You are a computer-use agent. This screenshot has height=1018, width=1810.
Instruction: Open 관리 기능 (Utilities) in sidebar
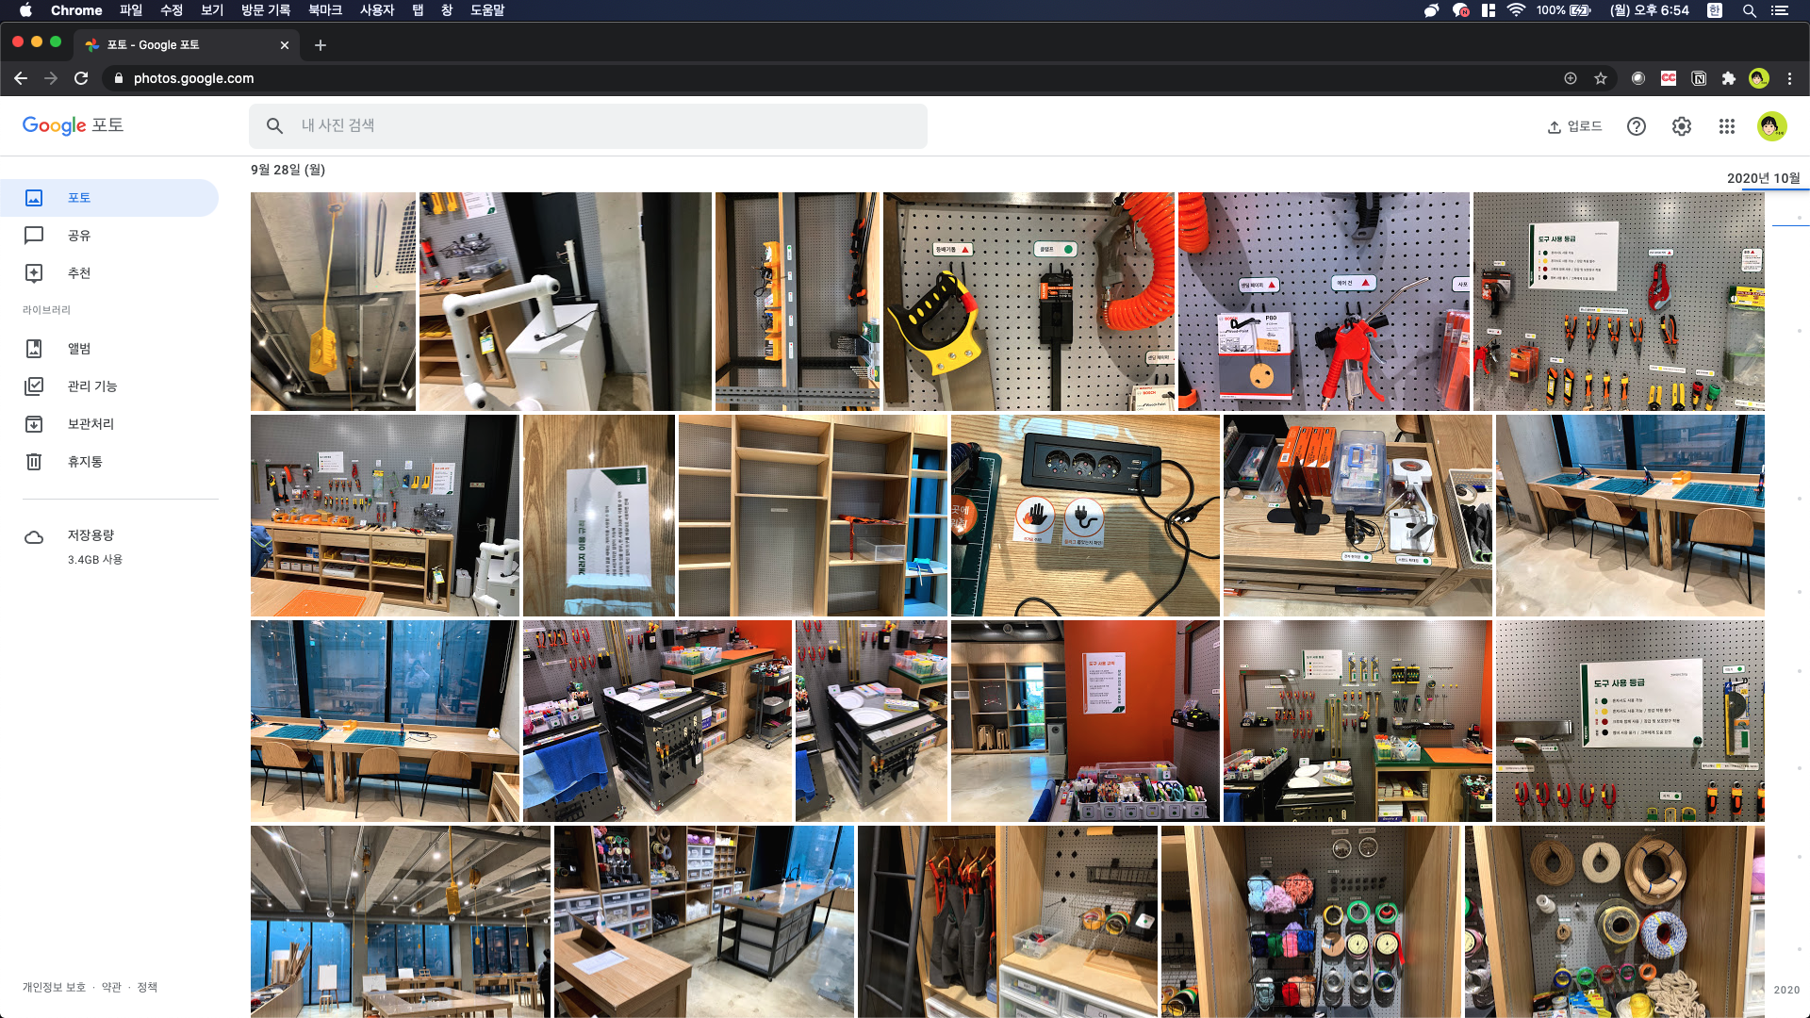91,386
